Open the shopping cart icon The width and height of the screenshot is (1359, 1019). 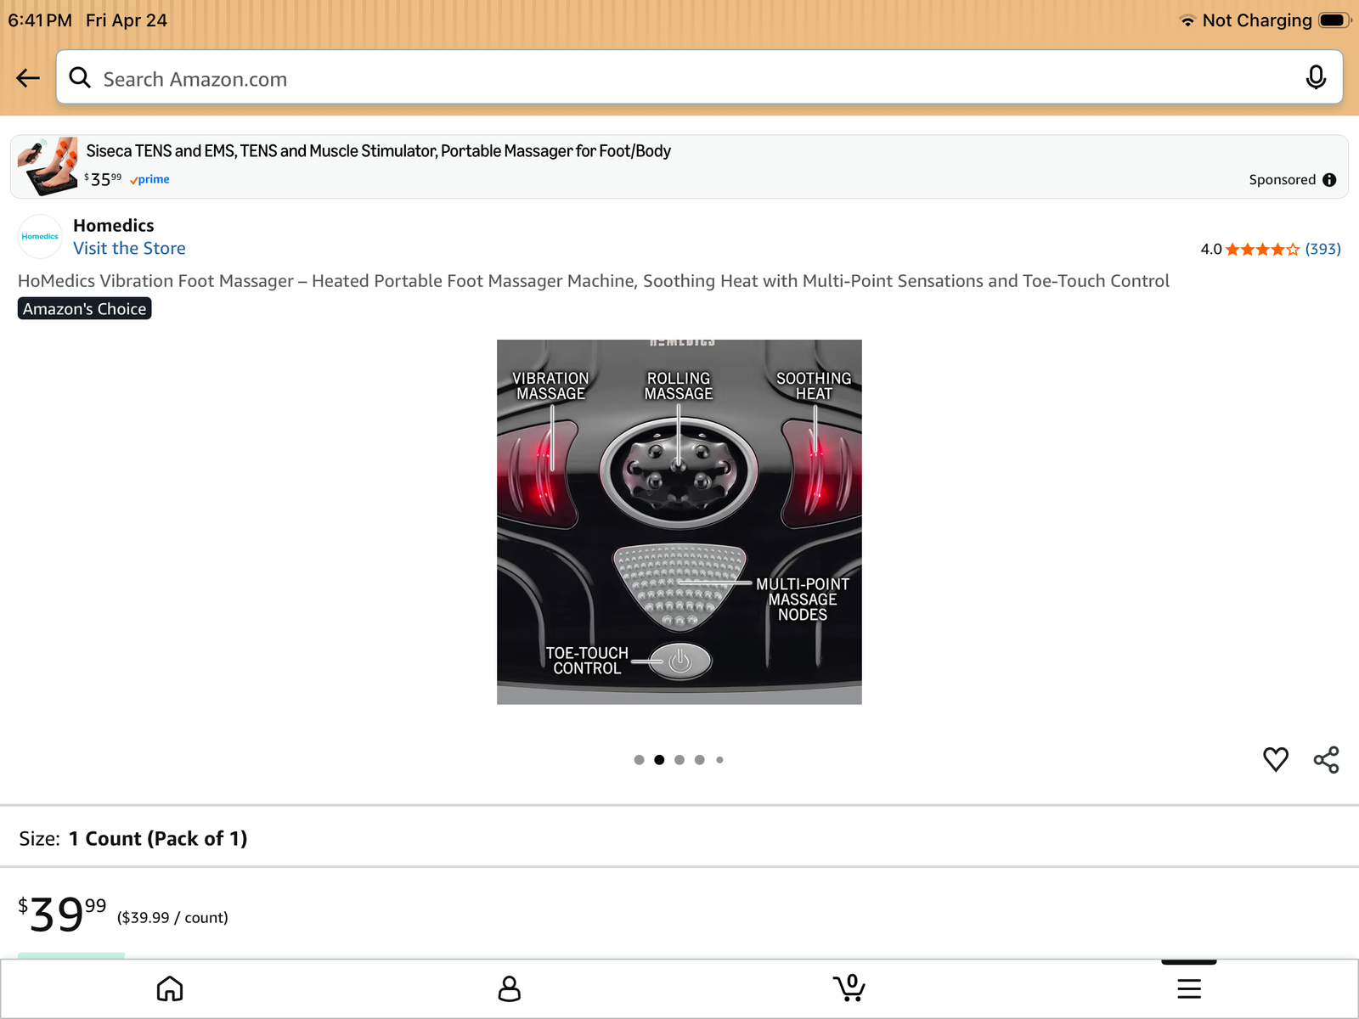click(x=849, y=988)
